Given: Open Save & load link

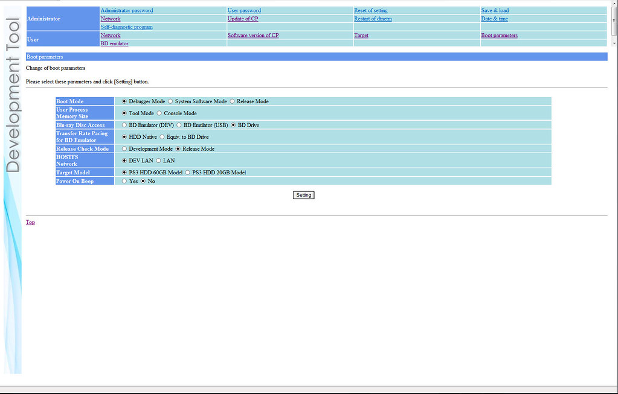Looking at the screenshot, I should coord(495,11).
